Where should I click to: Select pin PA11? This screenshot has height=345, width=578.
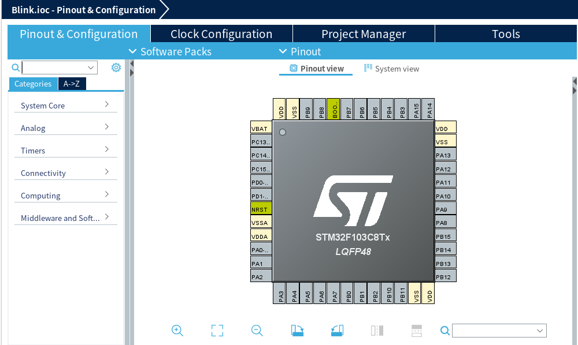[446, 182]
